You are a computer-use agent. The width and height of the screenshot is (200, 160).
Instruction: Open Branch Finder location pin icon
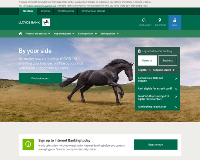pyautogui.click(x=160, y=20)
